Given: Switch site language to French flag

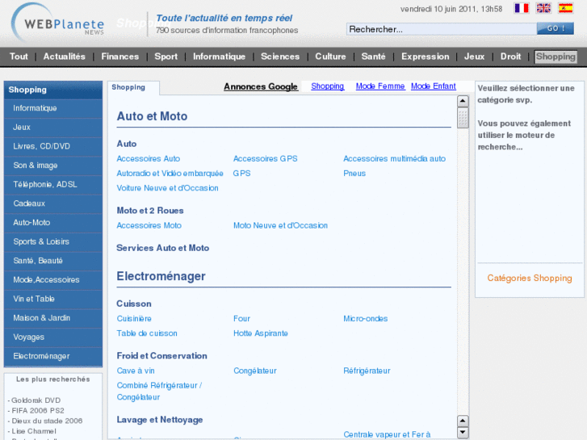Looking at the screenshot, I should coord(521,8).
